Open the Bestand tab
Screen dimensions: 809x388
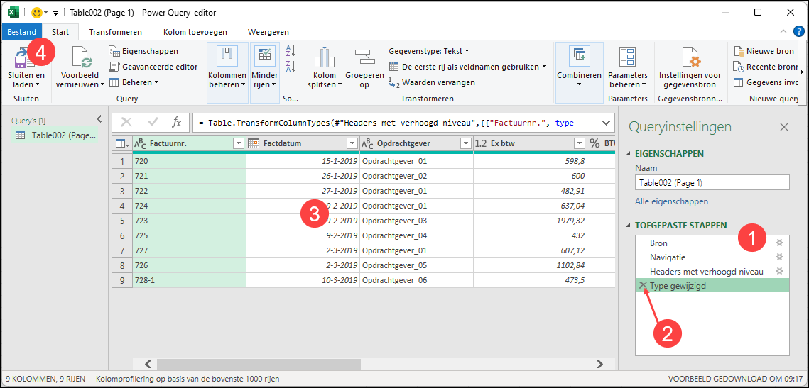coord(22,32)
